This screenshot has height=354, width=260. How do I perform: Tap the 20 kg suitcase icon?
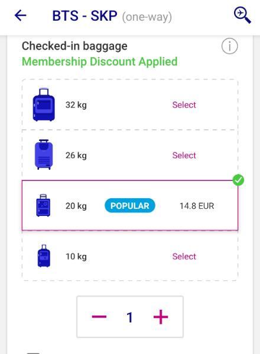(43, 205)
